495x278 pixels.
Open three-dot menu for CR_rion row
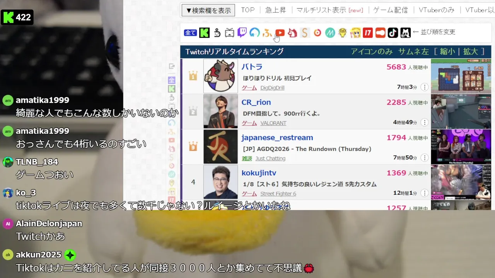click(424, 122)
